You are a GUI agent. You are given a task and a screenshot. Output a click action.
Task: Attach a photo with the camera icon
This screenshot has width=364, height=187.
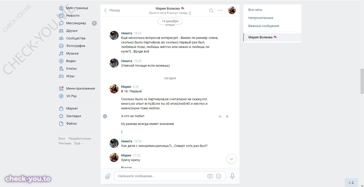pyautogui.click(x=210, y=176)
